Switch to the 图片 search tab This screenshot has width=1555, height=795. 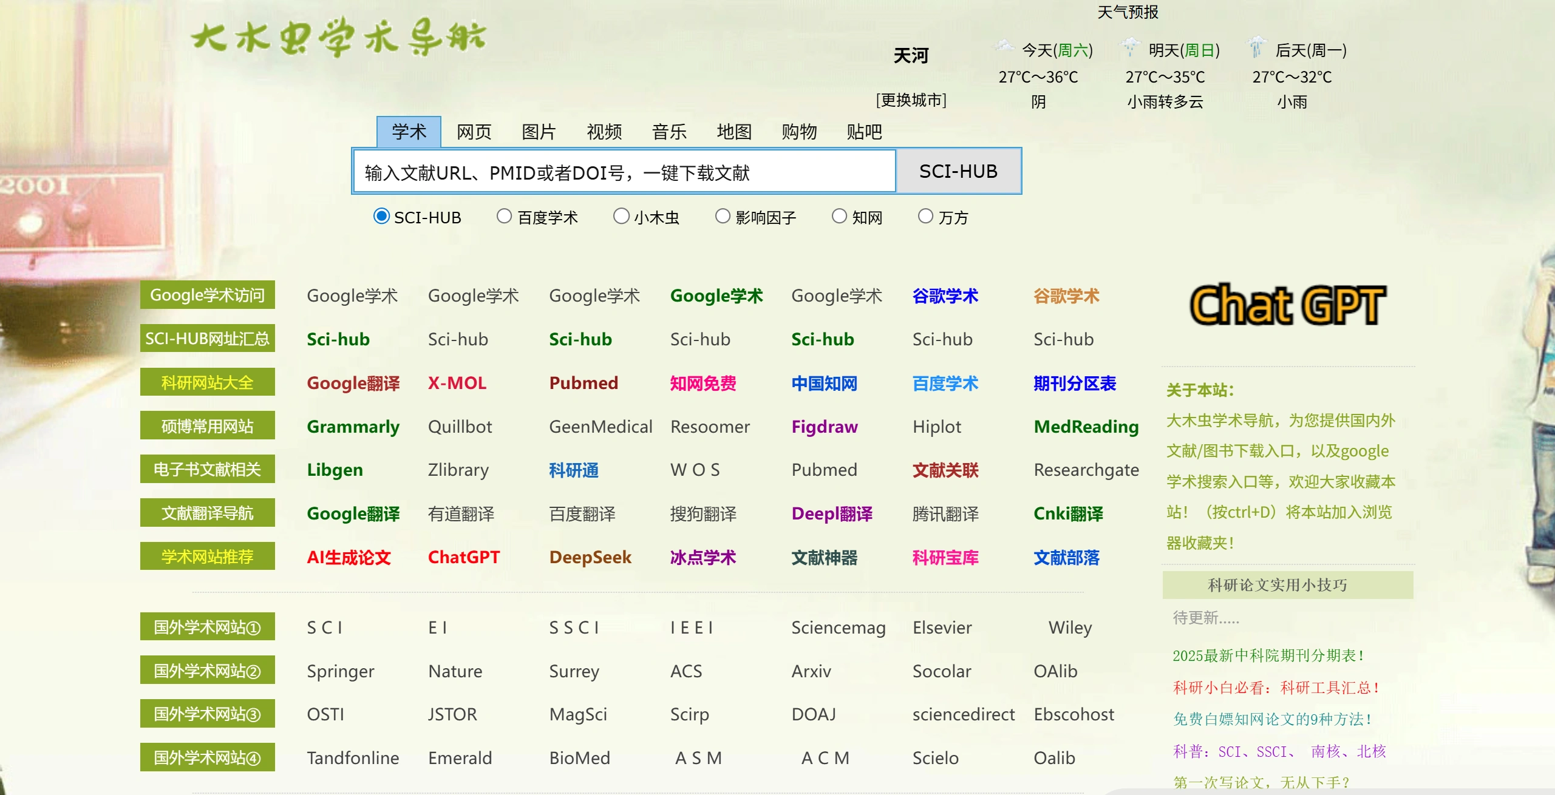539,132
